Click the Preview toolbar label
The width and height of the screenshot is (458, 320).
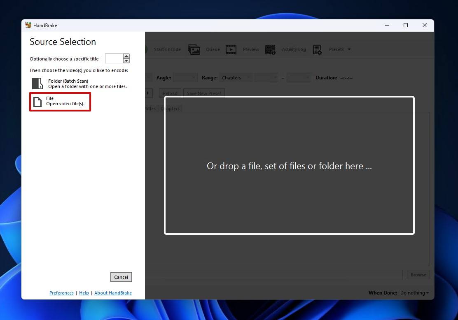(251, 50)
